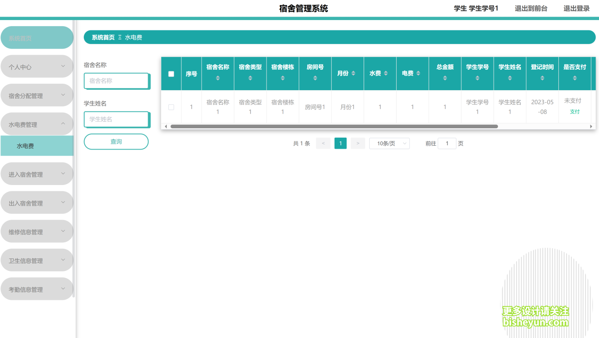Screen dimensions: 599x338
Task: Sort the table by 学生学号 column
Action: 477,78
